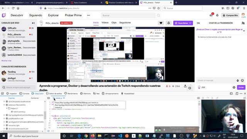Switch to Inspector devtools tab
The width and height of the screenshot is (247, 139).
click(12, 93)
